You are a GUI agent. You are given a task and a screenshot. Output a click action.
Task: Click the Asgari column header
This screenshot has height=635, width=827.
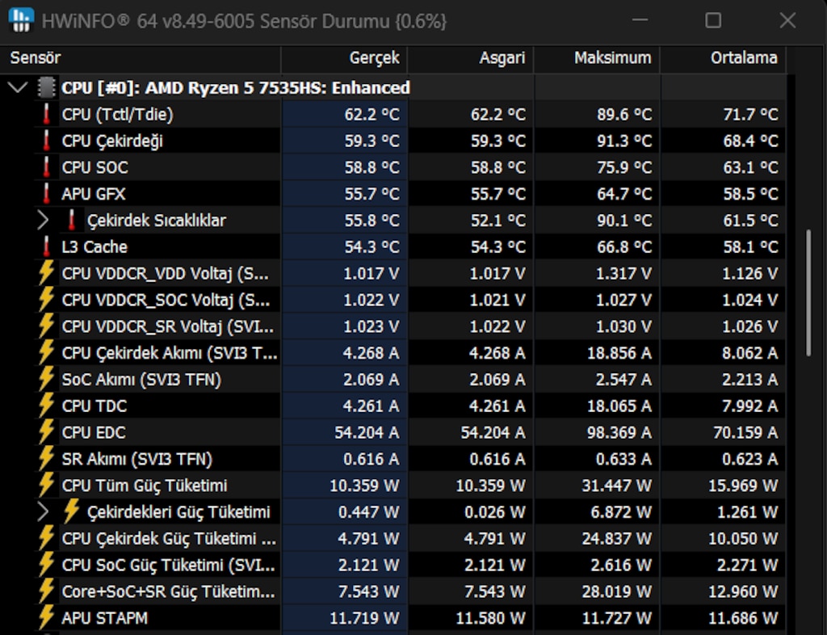tap(471, 58)
